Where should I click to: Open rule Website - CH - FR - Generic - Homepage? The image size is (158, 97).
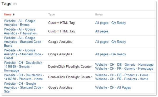pos(124,69)
